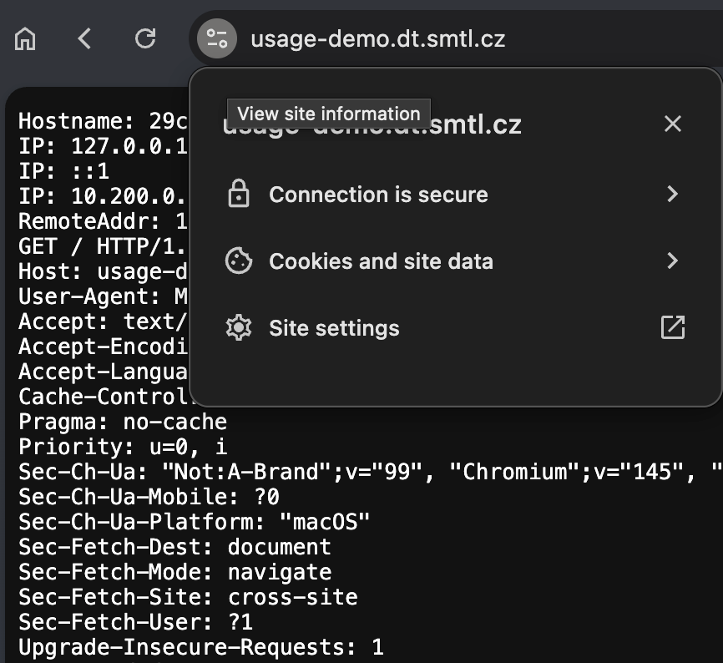
Task: Open Site settings
Action: pos(334,327)
